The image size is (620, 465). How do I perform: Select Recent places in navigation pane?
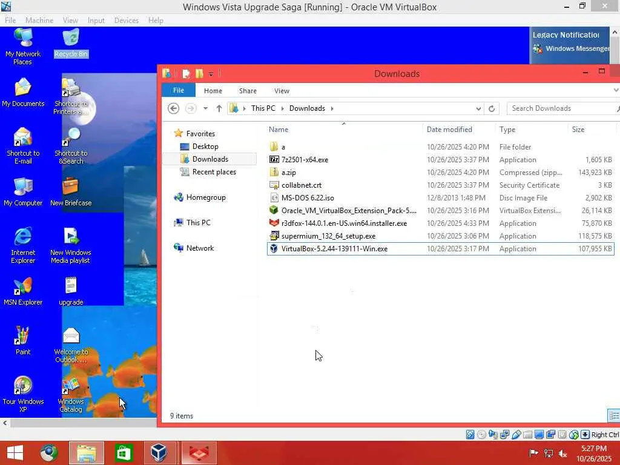(214, 171)
